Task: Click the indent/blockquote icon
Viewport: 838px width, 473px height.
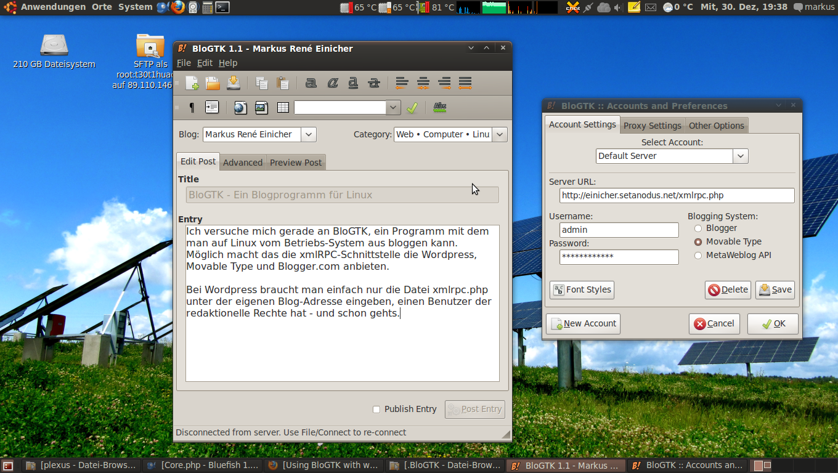Action: (212, 107)
